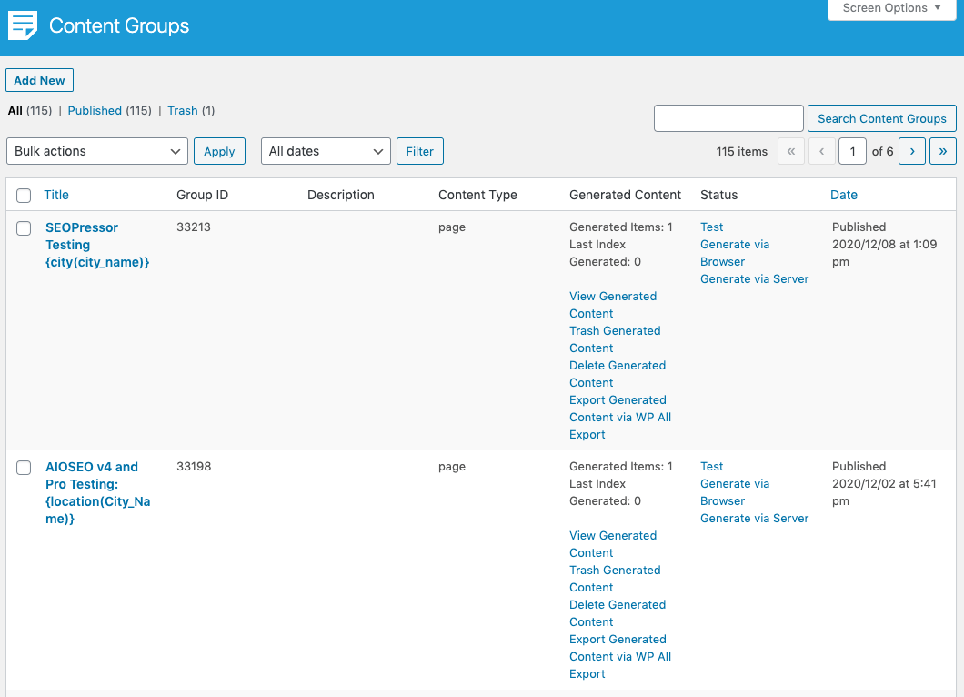Click Generate via Server for AIOSEO row
The height and width of the screenshot is (697, 964).
[x=754, y=518]
